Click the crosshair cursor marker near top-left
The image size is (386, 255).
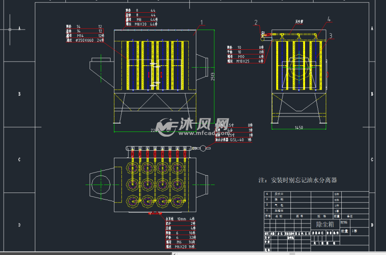coord(9,29)
